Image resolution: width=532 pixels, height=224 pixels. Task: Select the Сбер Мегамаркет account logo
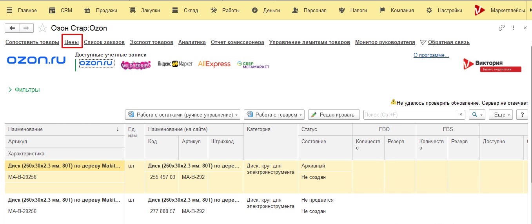pos(253,65)
